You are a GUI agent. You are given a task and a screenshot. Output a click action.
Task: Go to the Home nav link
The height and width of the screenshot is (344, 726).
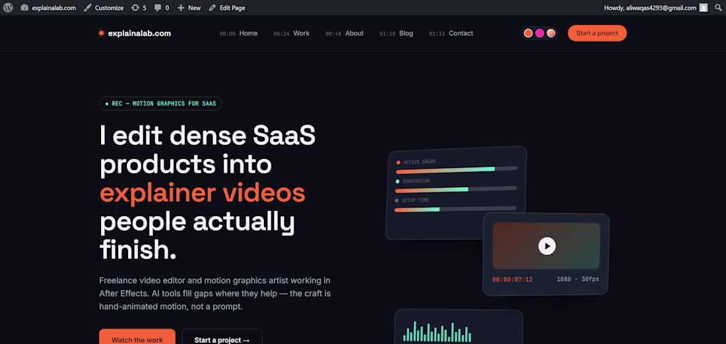click(x=238, y=34)
